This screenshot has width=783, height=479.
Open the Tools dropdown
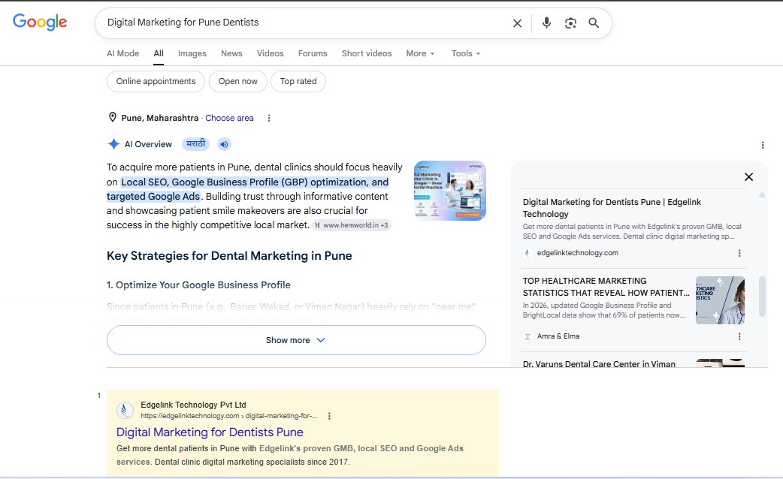pyautogui.click(x=466, y=53)
